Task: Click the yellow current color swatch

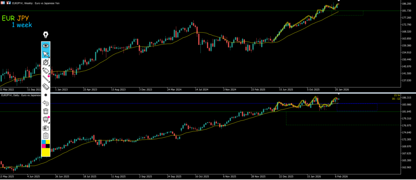Action: click(46, 152)
